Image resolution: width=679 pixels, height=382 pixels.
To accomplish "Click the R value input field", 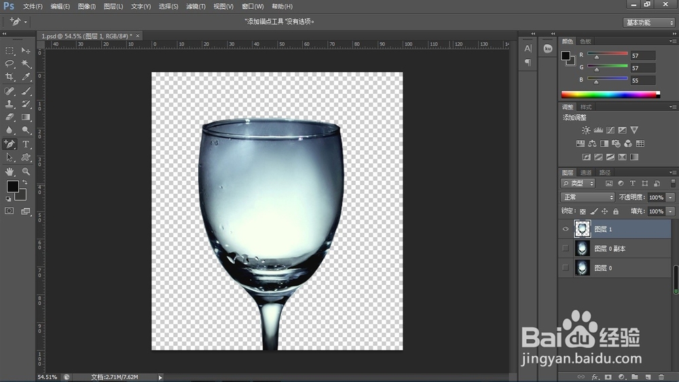I will point(642,56).
